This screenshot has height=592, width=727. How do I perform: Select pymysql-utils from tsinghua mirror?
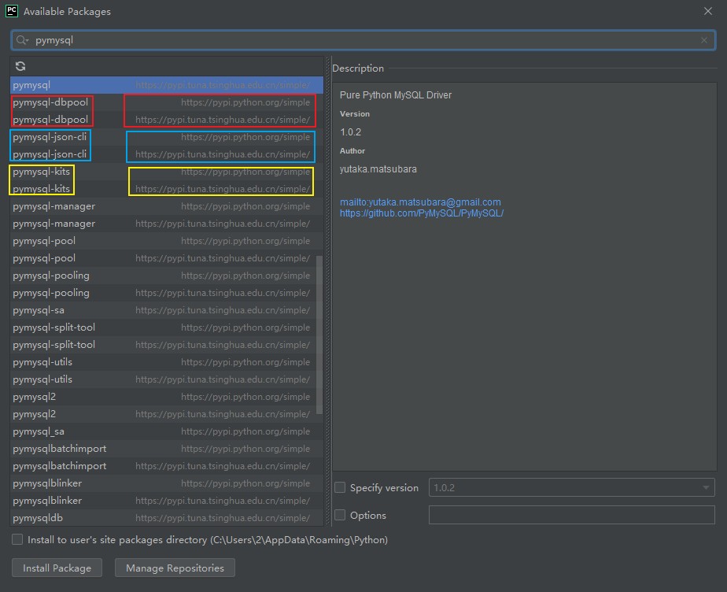(167, 379)
